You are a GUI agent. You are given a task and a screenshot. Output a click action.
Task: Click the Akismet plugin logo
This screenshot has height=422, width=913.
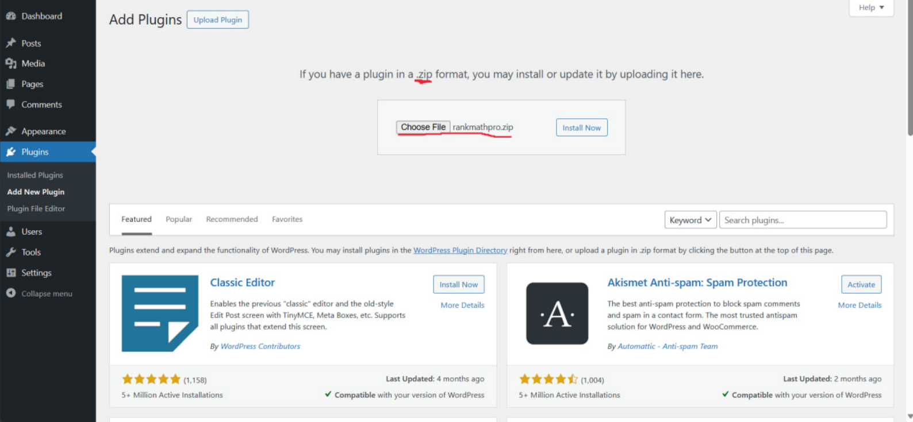click(557, 313)
